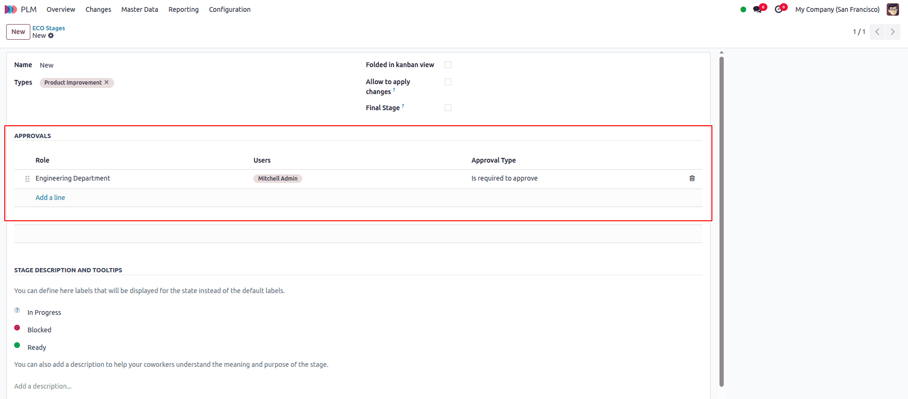Click the green Ready status dot

click(17, 345)
